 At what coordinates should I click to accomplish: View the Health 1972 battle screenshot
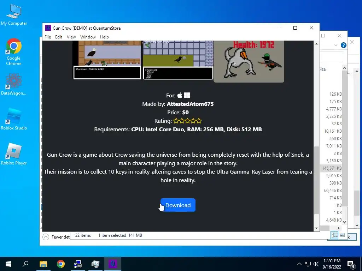(249, 61)
